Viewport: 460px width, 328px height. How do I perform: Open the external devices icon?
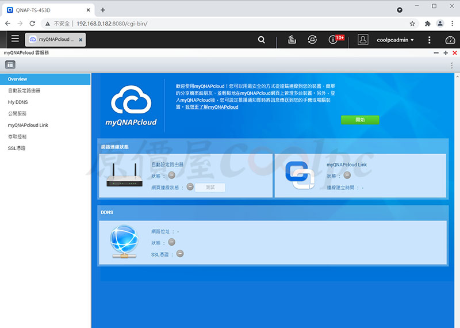point(312,39)
